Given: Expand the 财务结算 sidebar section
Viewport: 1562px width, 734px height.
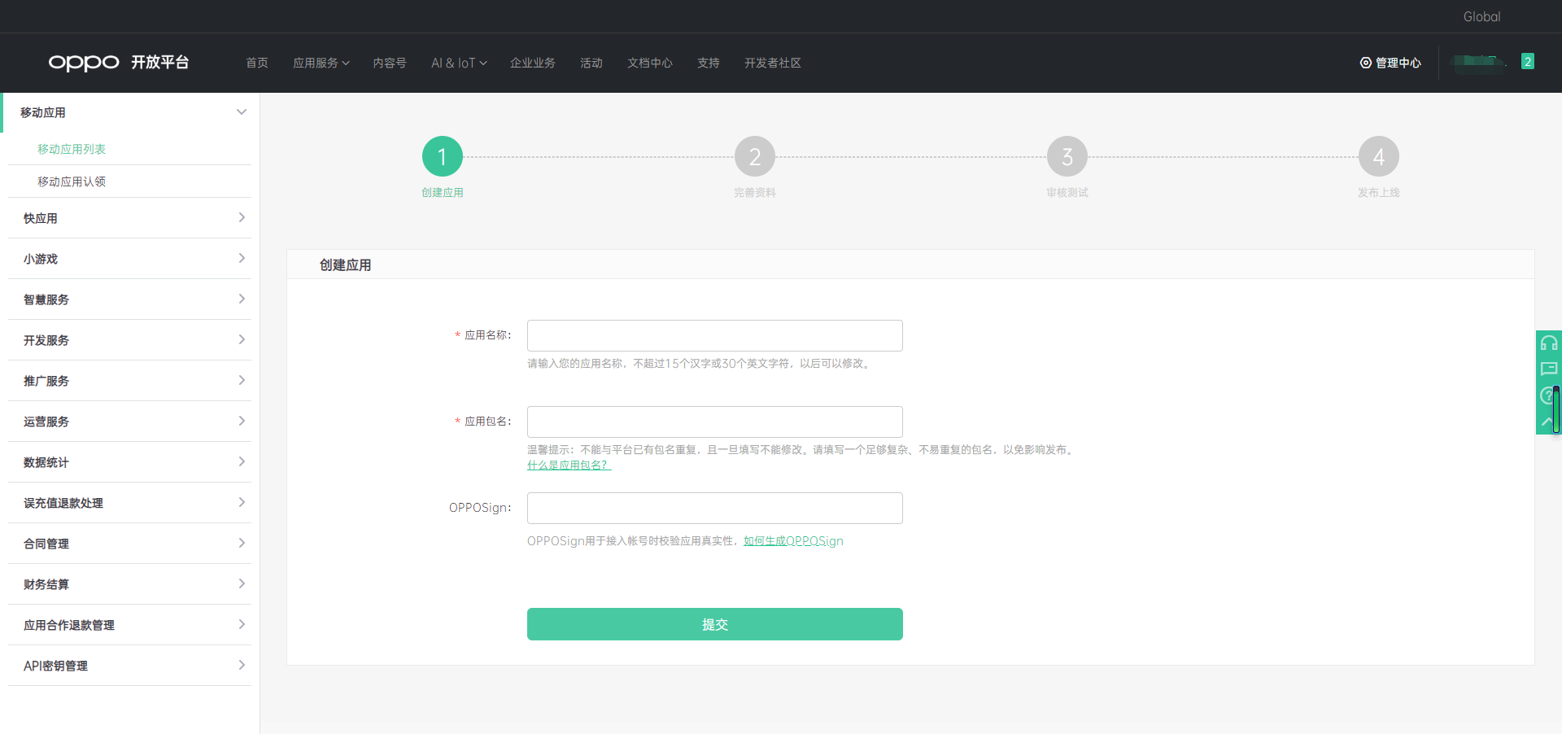Looking at the screenshot, I should [x=130, y=584].
